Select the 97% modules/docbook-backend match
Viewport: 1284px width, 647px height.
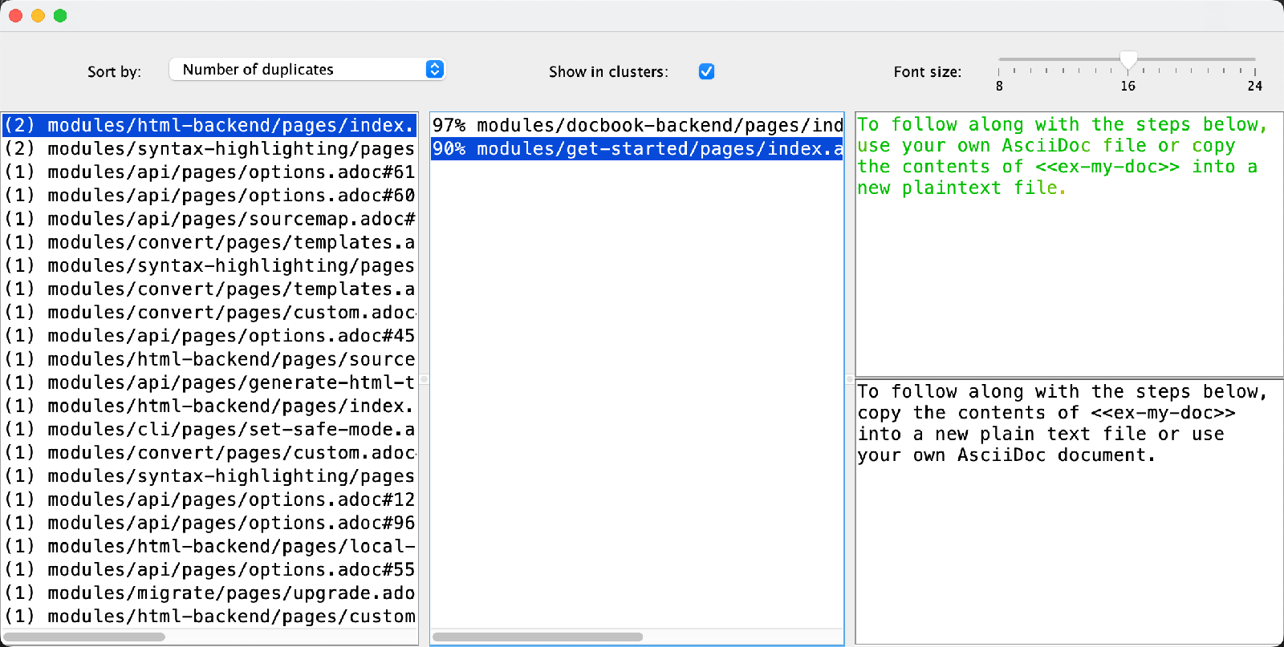click(x=637, y=125)
